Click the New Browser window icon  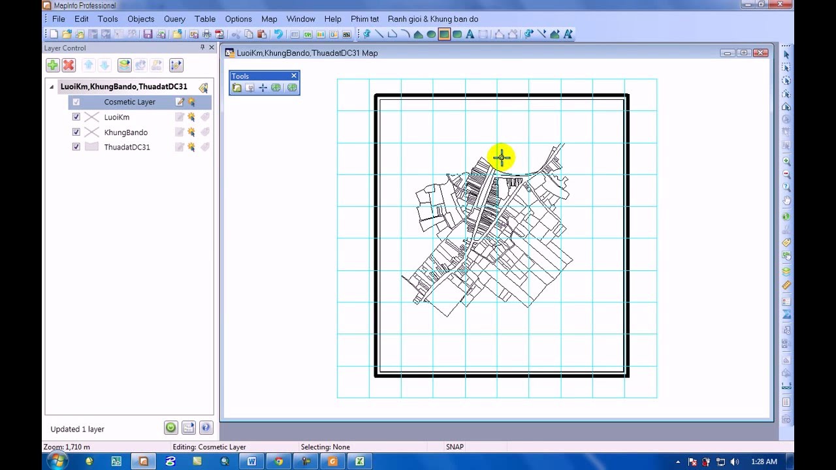click(295, 34)
